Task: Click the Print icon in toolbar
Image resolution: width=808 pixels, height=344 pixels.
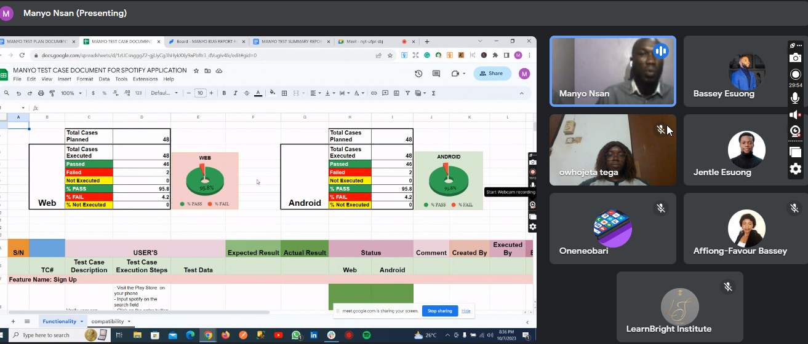Action: pos(41,93)
